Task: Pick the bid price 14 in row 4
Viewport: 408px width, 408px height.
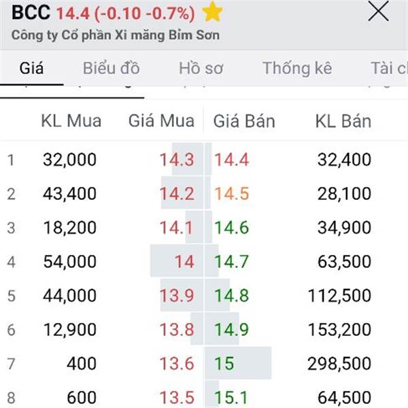Action: pos(184,262)
